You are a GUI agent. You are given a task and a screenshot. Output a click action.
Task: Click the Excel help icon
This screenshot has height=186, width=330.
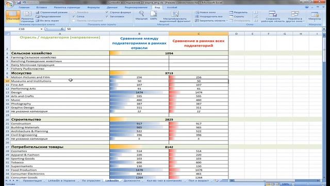pos(307,7)
